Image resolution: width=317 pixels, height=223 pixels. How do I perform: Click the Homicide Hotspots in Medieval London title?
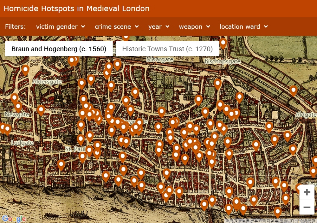[77, 9]
